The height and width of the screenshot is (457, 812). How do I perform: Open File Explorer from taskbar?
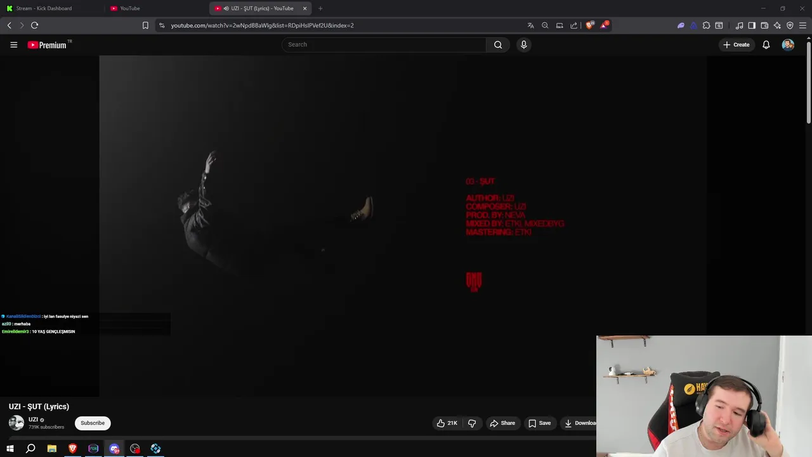[51, 449]
